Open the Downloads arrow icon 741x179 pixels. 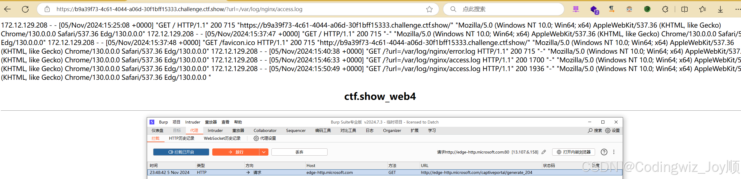coord(720,9)
